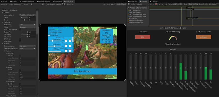This screenshot has height=97, width=219.
Task: Open the Performance Action dropdown
Action: (27, 49)
